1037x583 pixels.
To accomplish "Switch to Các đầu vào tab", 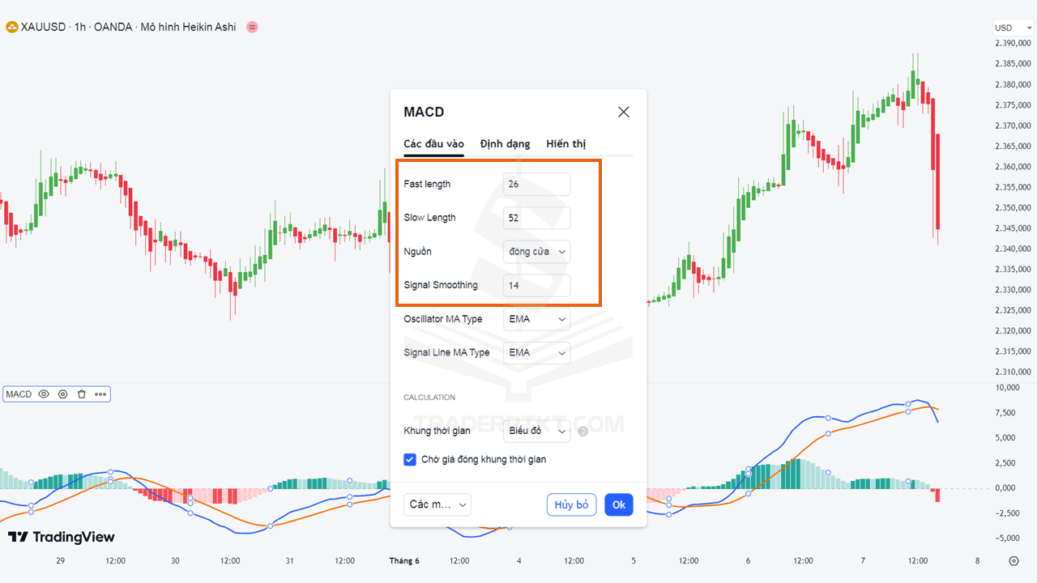I will point(433,143).
